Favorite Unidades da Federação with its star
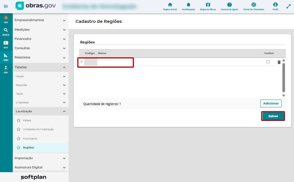The height and width of the screenshot is (182, 294). click(19, 129)
